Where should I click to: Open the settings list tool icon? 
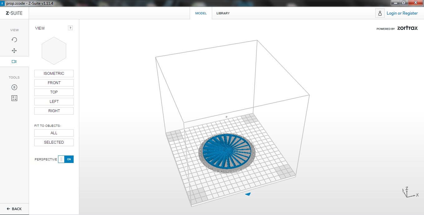tap(14, 98)
